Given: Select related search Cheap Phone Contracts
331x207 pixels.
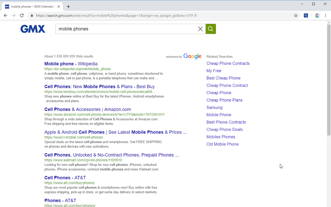Looking at the screenshot, I should click(x=228, y=63).
